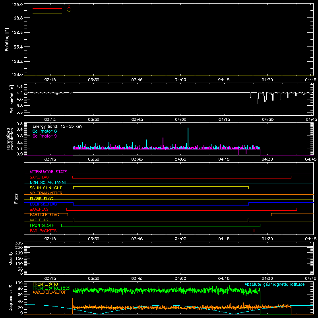318x318 pixels.
Task: Click the 3.8 Roll period axis tick
Action: (19, 106)
